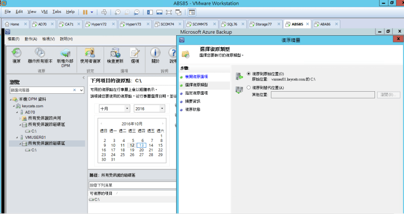The height and width of the screenshot is (214, 404).
Task: Open the 選項 (Options) ribbon icon
Action: tap(135, 55)
